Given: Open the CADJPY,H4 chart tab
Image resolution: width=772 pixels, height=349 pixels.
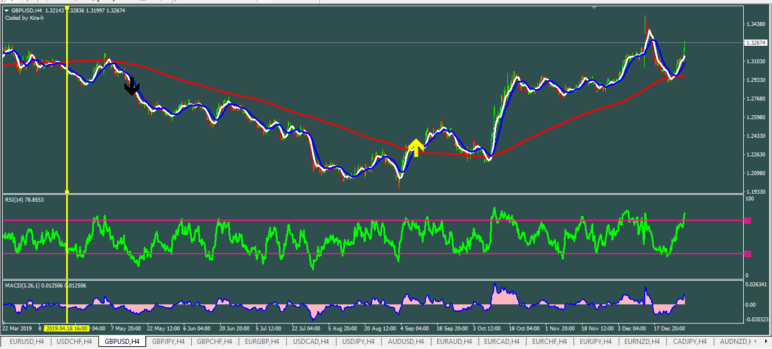Looking at the screenshot, I should click(x=689, y=342).
